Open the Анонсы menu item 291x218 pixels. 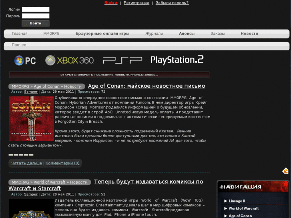[x=187, y=34]
